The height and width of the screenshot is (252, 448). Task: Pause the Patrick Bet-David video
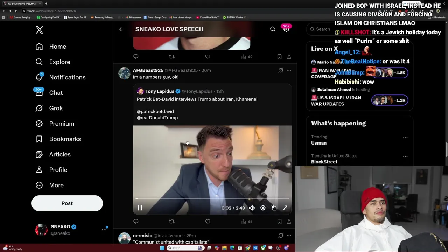click(140, 208)
